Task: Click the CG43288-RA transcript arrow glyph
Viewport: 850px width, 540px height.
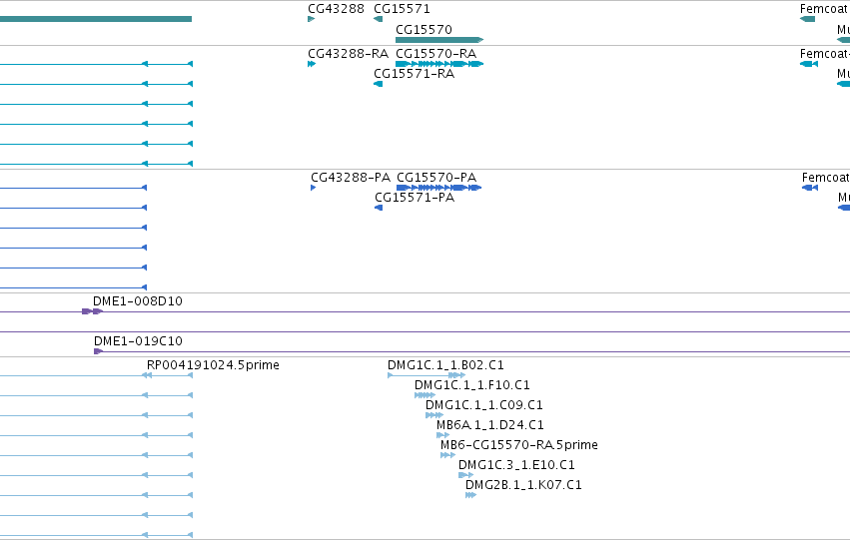Action: (312, 64)
